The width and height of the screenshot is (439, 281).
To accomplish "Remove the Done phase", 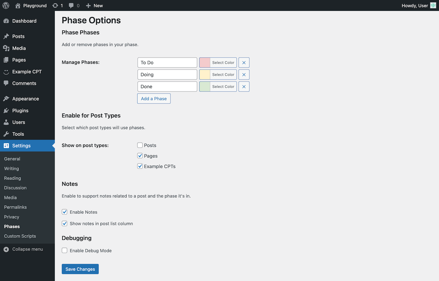I will pos(244,87).
